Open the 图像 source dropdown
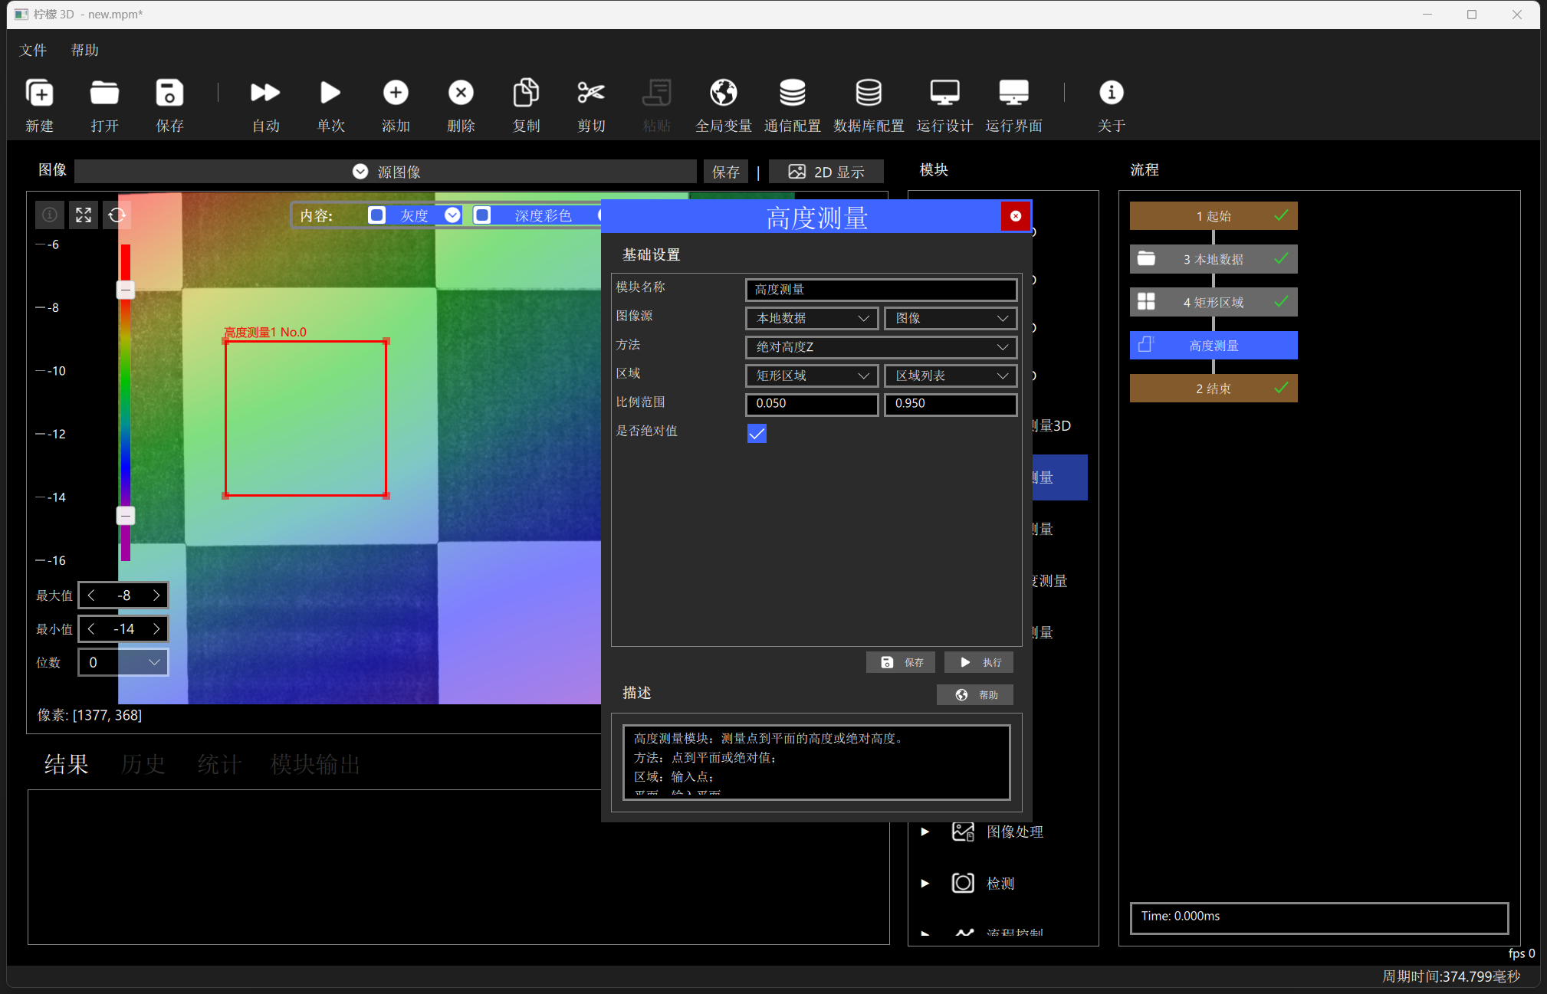This screenshot has height=994, width=1547. 951,318
